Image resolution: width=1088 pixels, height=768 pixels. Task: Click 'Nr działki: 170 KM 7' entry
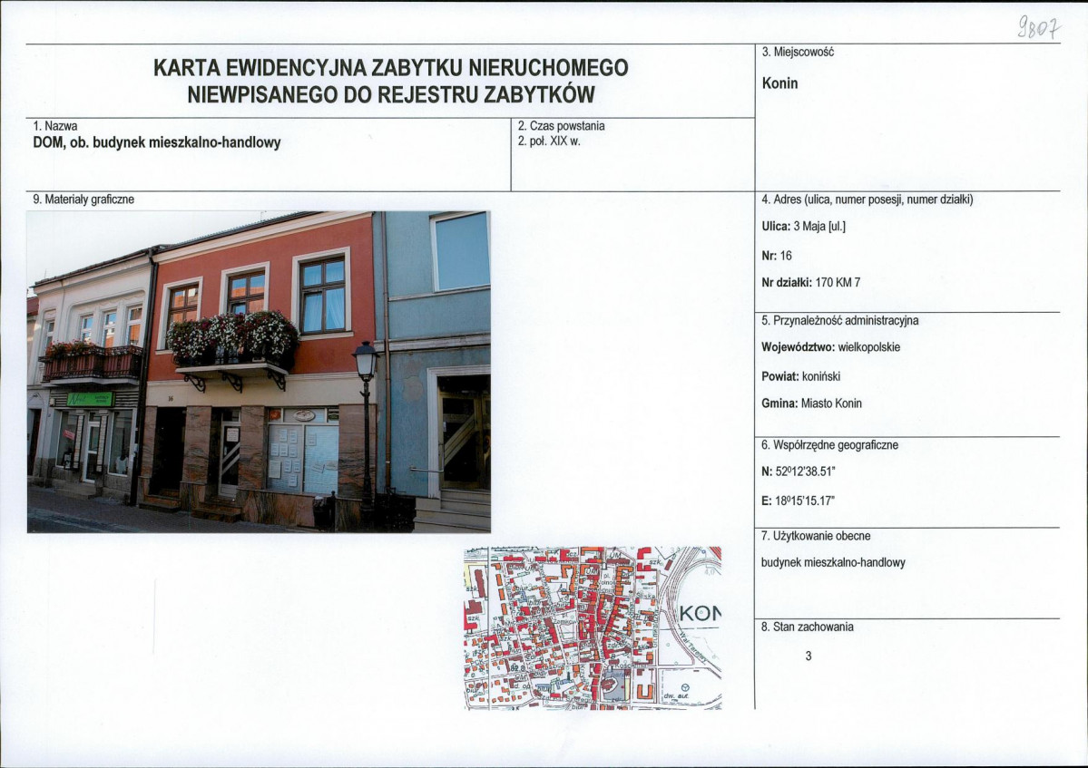810,283
